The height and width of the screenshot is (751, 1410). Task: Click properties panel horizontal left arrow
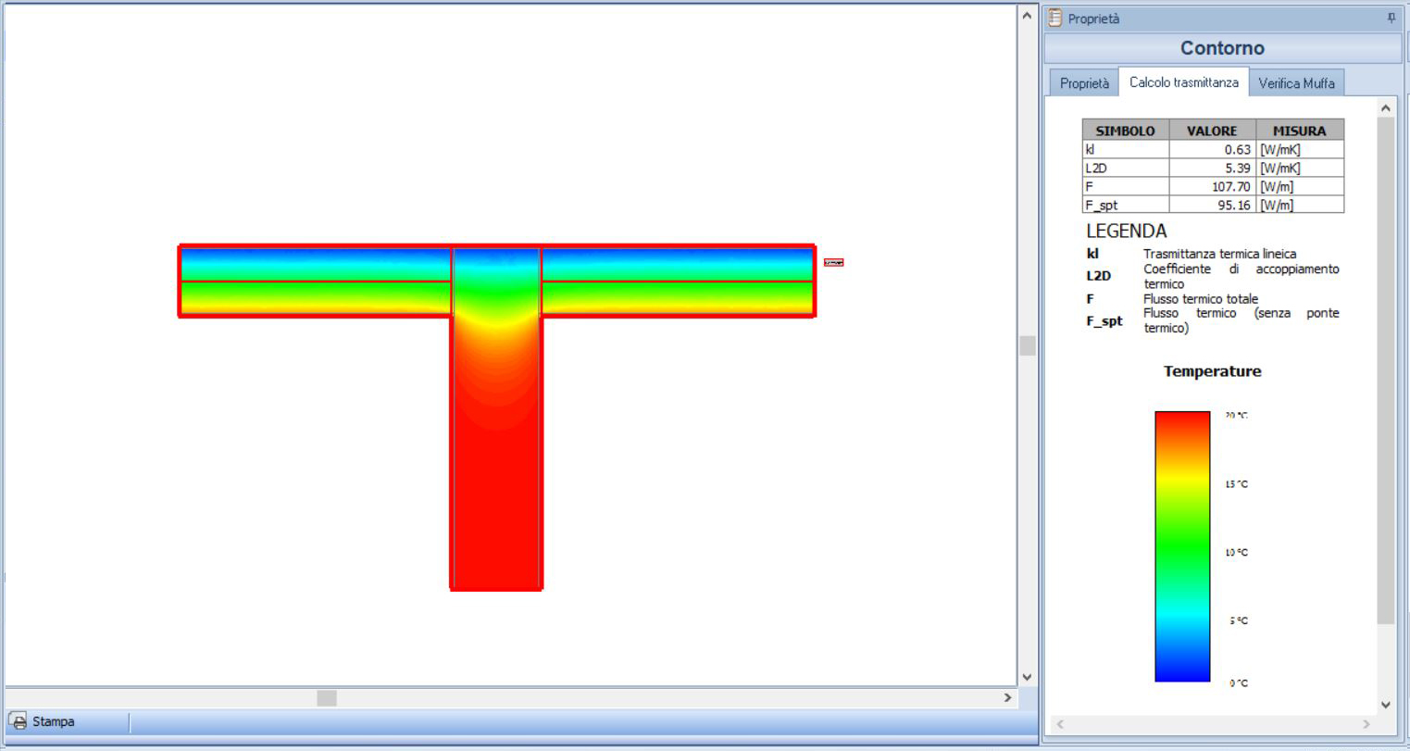click(1060, 724)
